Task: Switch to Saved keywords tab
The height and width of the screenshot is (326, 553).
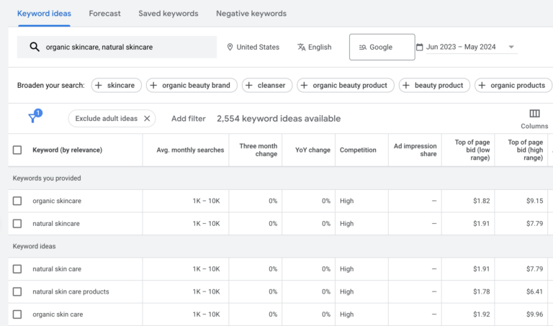Action: point(168,14)
